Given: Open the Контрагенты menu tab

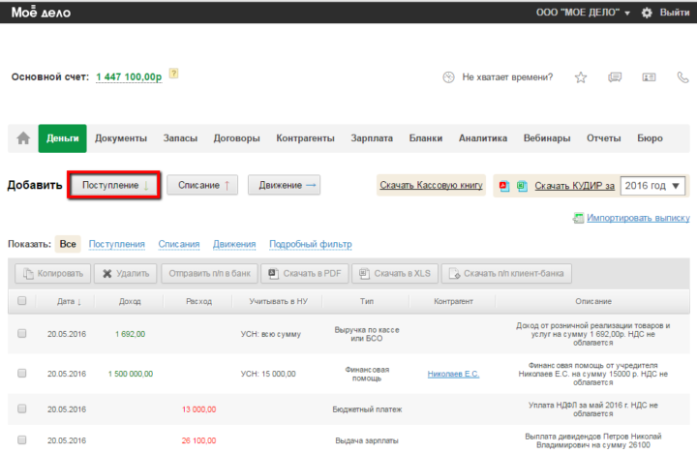Looking at the screenshot, I should coord(305,138).
